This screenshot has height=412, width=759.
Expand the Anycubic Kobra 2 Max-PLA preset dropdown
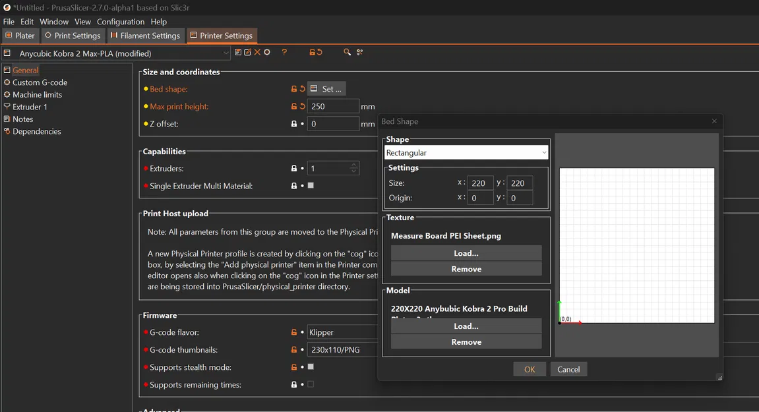(x=116, y=53)
